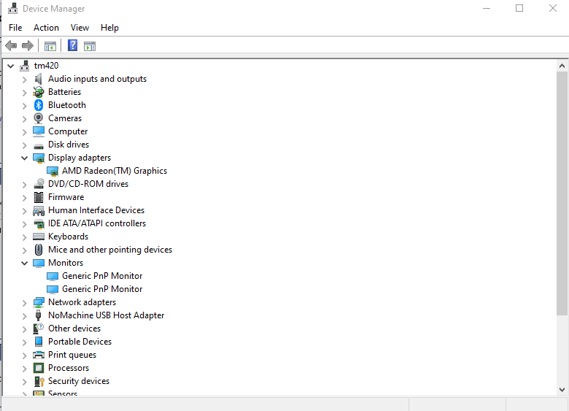Click the Processors icon
Screen dimensions: 569x411
point(39,368)
